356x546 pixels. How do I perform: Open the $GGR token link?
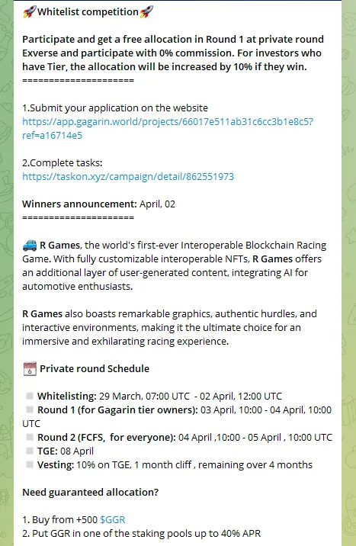click(112, 519)
